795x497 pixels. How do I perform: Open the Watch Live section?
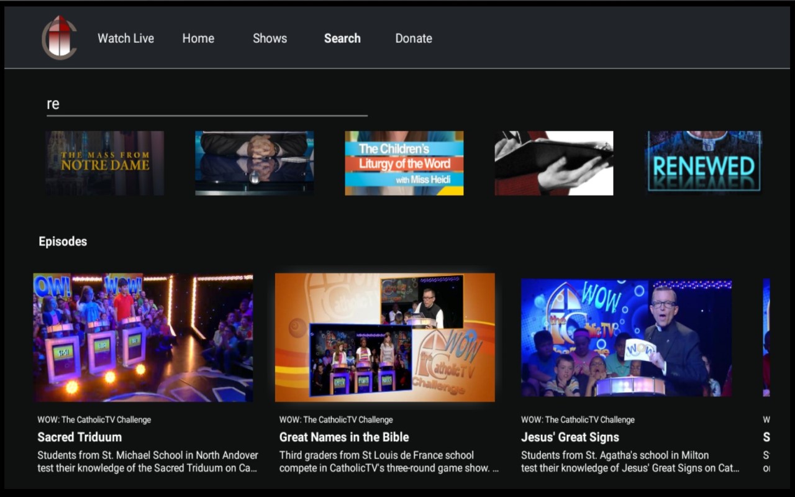point(125,38)
